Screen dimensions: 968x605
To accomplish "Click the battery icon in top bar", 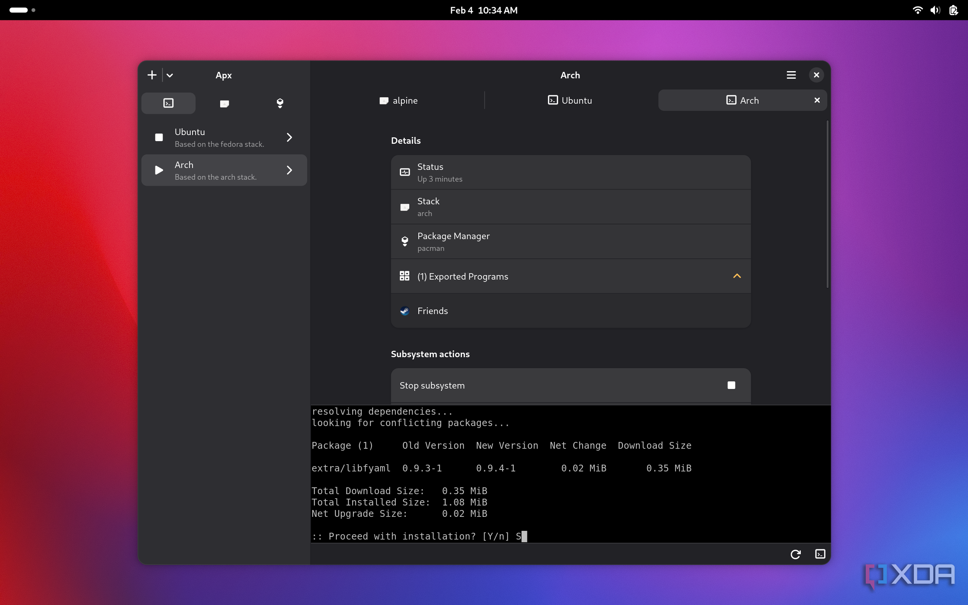I will click(953, 10).
